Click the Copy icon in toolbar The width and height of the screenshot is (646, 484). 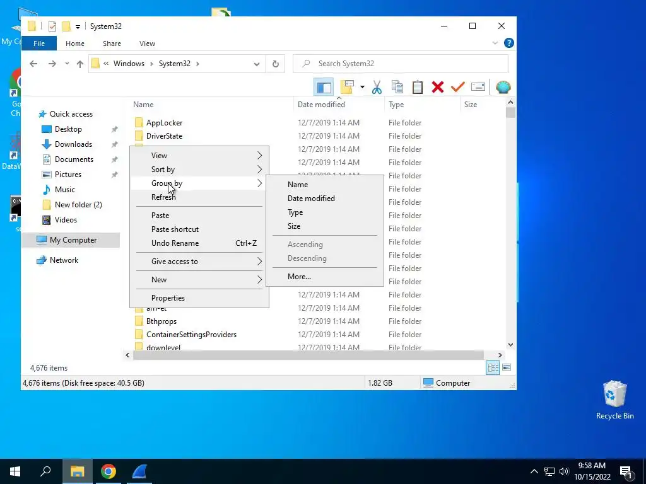tap(397, 87)
